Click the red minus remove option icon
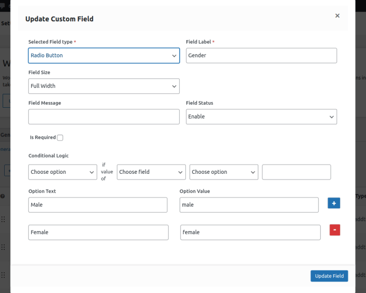366x293 pixels. (x=335, y=230)
